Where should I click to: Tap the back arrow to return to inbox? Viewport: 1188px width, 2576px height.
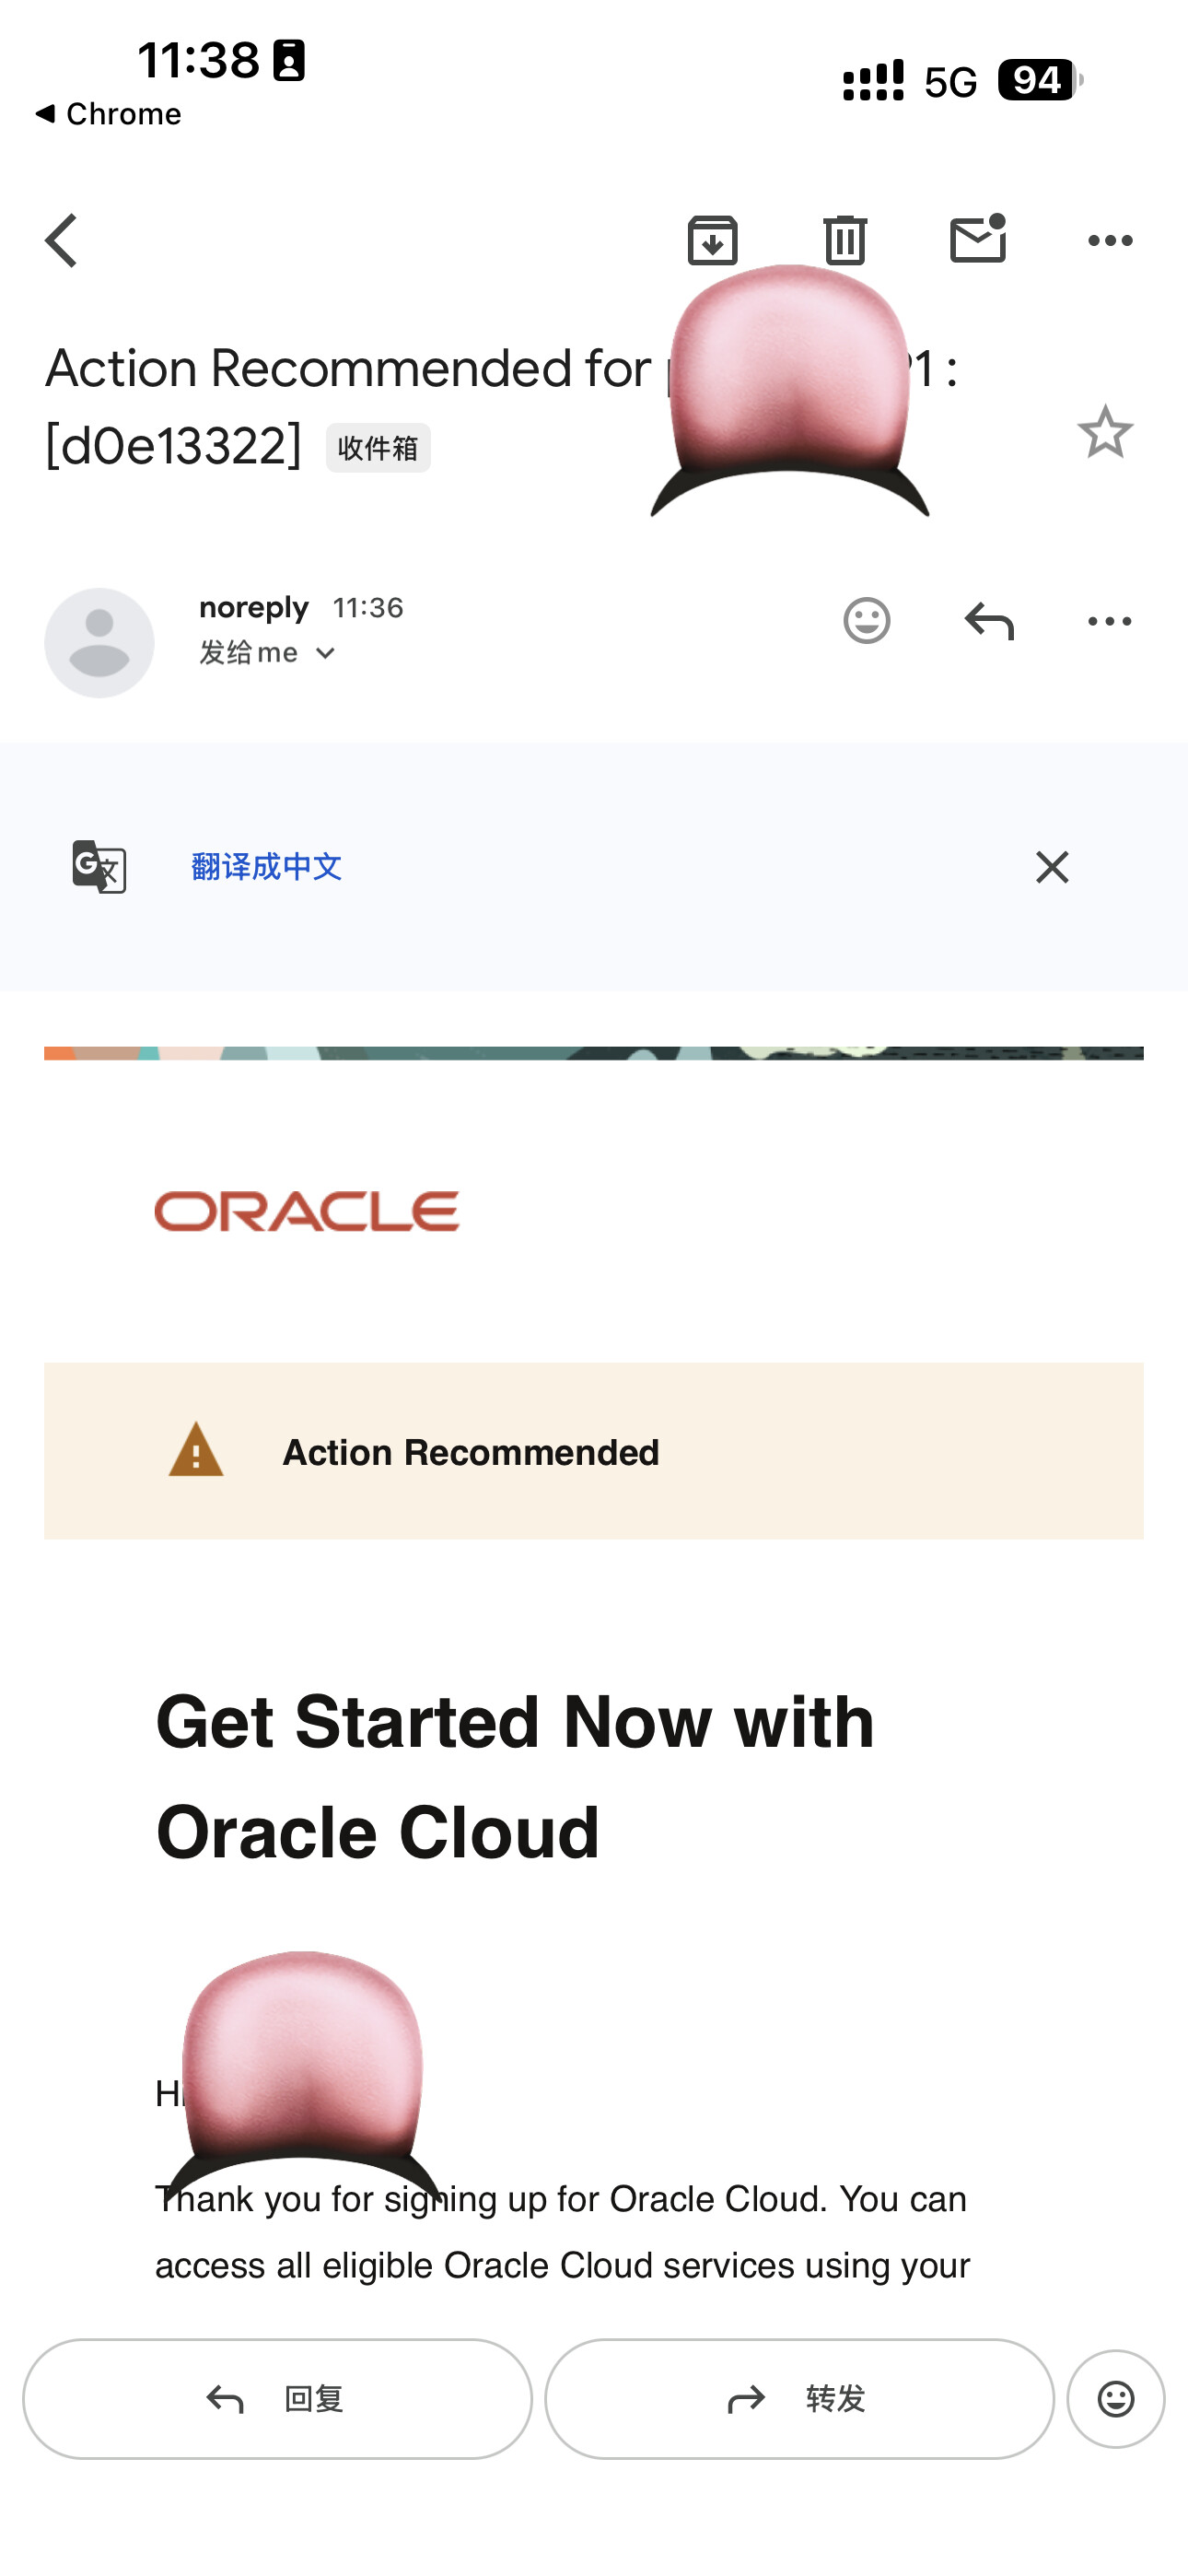61,241
